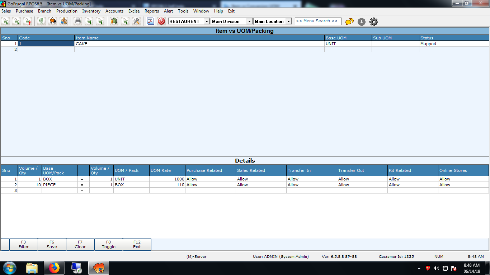Switch to Firefox on the taskbar
Viewport: 490px width, 275px height.
[x=54, y=268]
